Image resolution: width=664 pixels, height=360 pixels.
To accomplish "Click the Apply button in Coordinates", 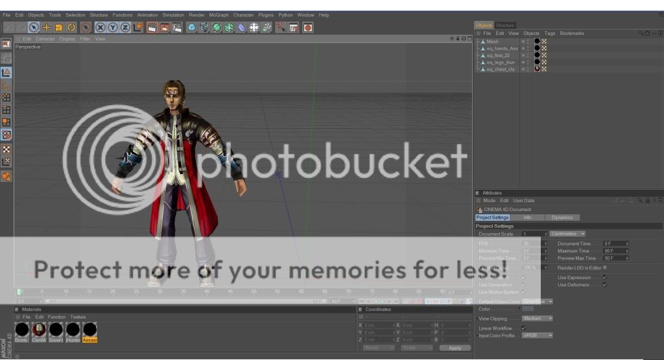I will [455, 348].
